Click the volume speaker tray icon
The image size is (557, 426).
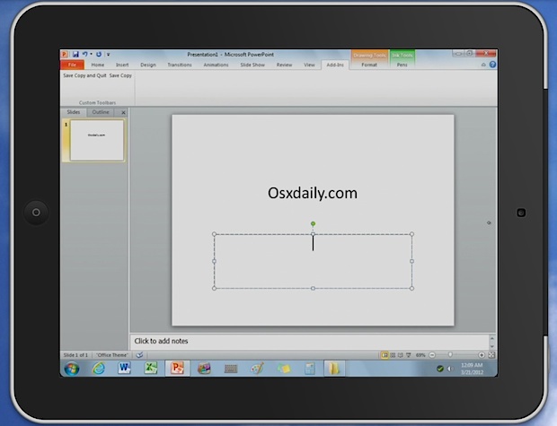(450, 369)
